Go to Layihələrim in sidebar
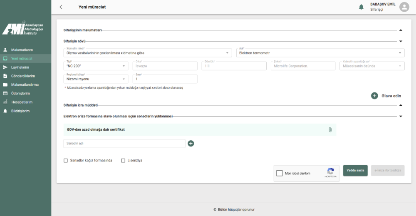The image size is (416, 216). pos(20,67)
